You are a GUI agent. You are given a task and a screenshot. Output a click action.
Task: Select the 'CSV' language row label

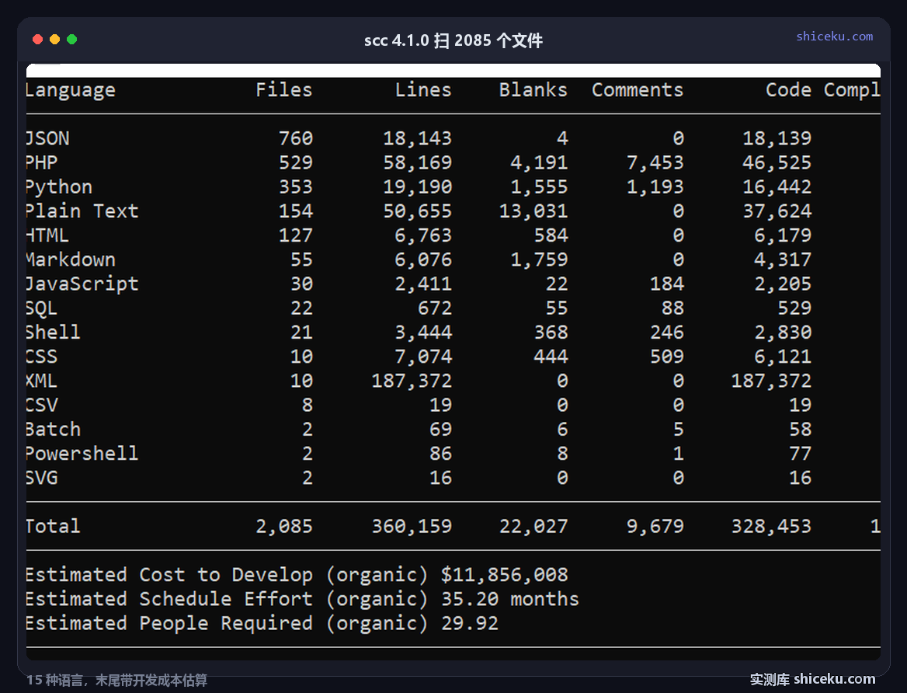pyautogui.click(x=42, y=406)
